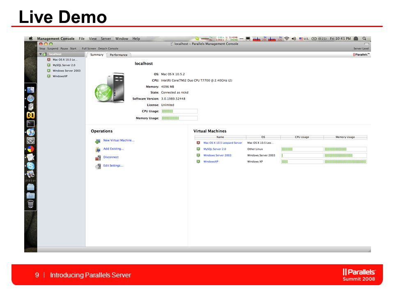Open iTunes from the dock
The height and width of the screenshot is (295, 394).
point(31,132)
